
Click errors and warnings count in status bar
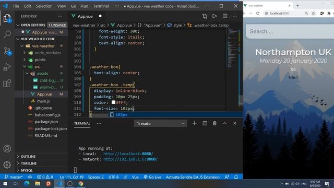pos(45,177)
